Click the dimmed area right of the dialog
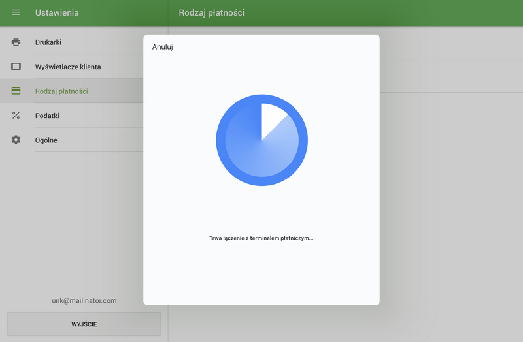523x342 pixels. pos(451,196)
